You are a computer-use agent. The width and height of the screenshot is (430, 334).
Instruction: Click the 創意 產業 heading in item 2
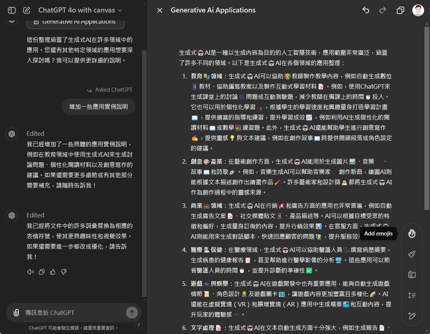click(207, 161)
